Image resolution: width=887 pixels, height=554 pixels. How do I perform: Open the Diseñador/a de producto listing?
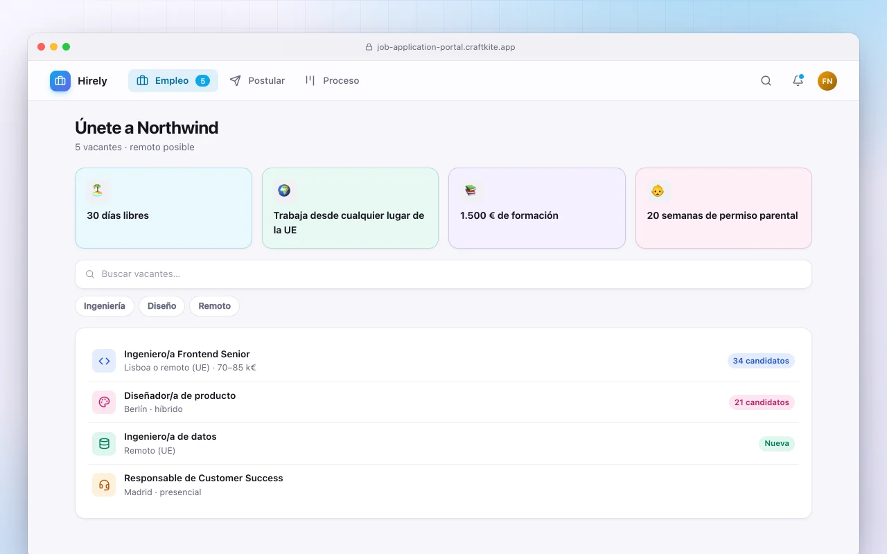click(443, 402)
